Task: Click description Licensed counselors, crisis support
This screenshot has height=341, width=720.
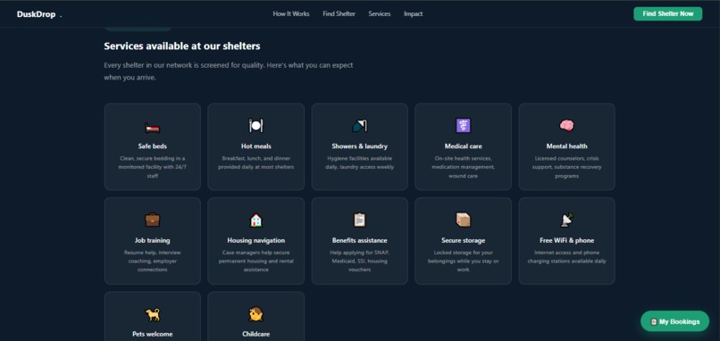Action: [x=566, y=167]
